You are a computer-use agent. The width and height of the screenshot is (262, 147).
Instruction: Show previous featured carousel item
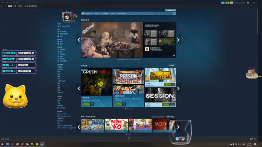pyautogui.click(x=79, y=40)
